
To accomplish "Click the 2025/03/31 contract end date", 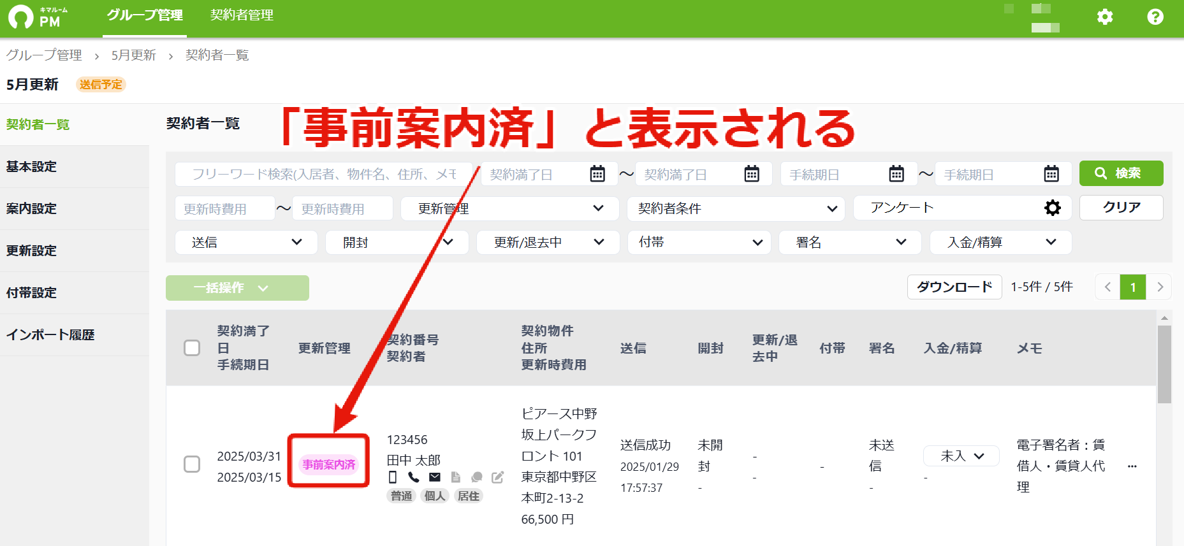I will 249,456.
